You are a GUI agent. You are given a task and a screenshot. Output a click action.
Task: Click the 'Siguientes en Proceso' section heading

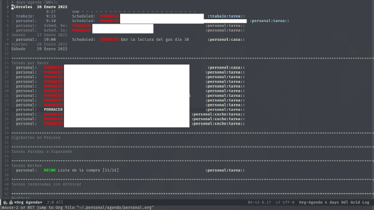(x=36, y=138)
